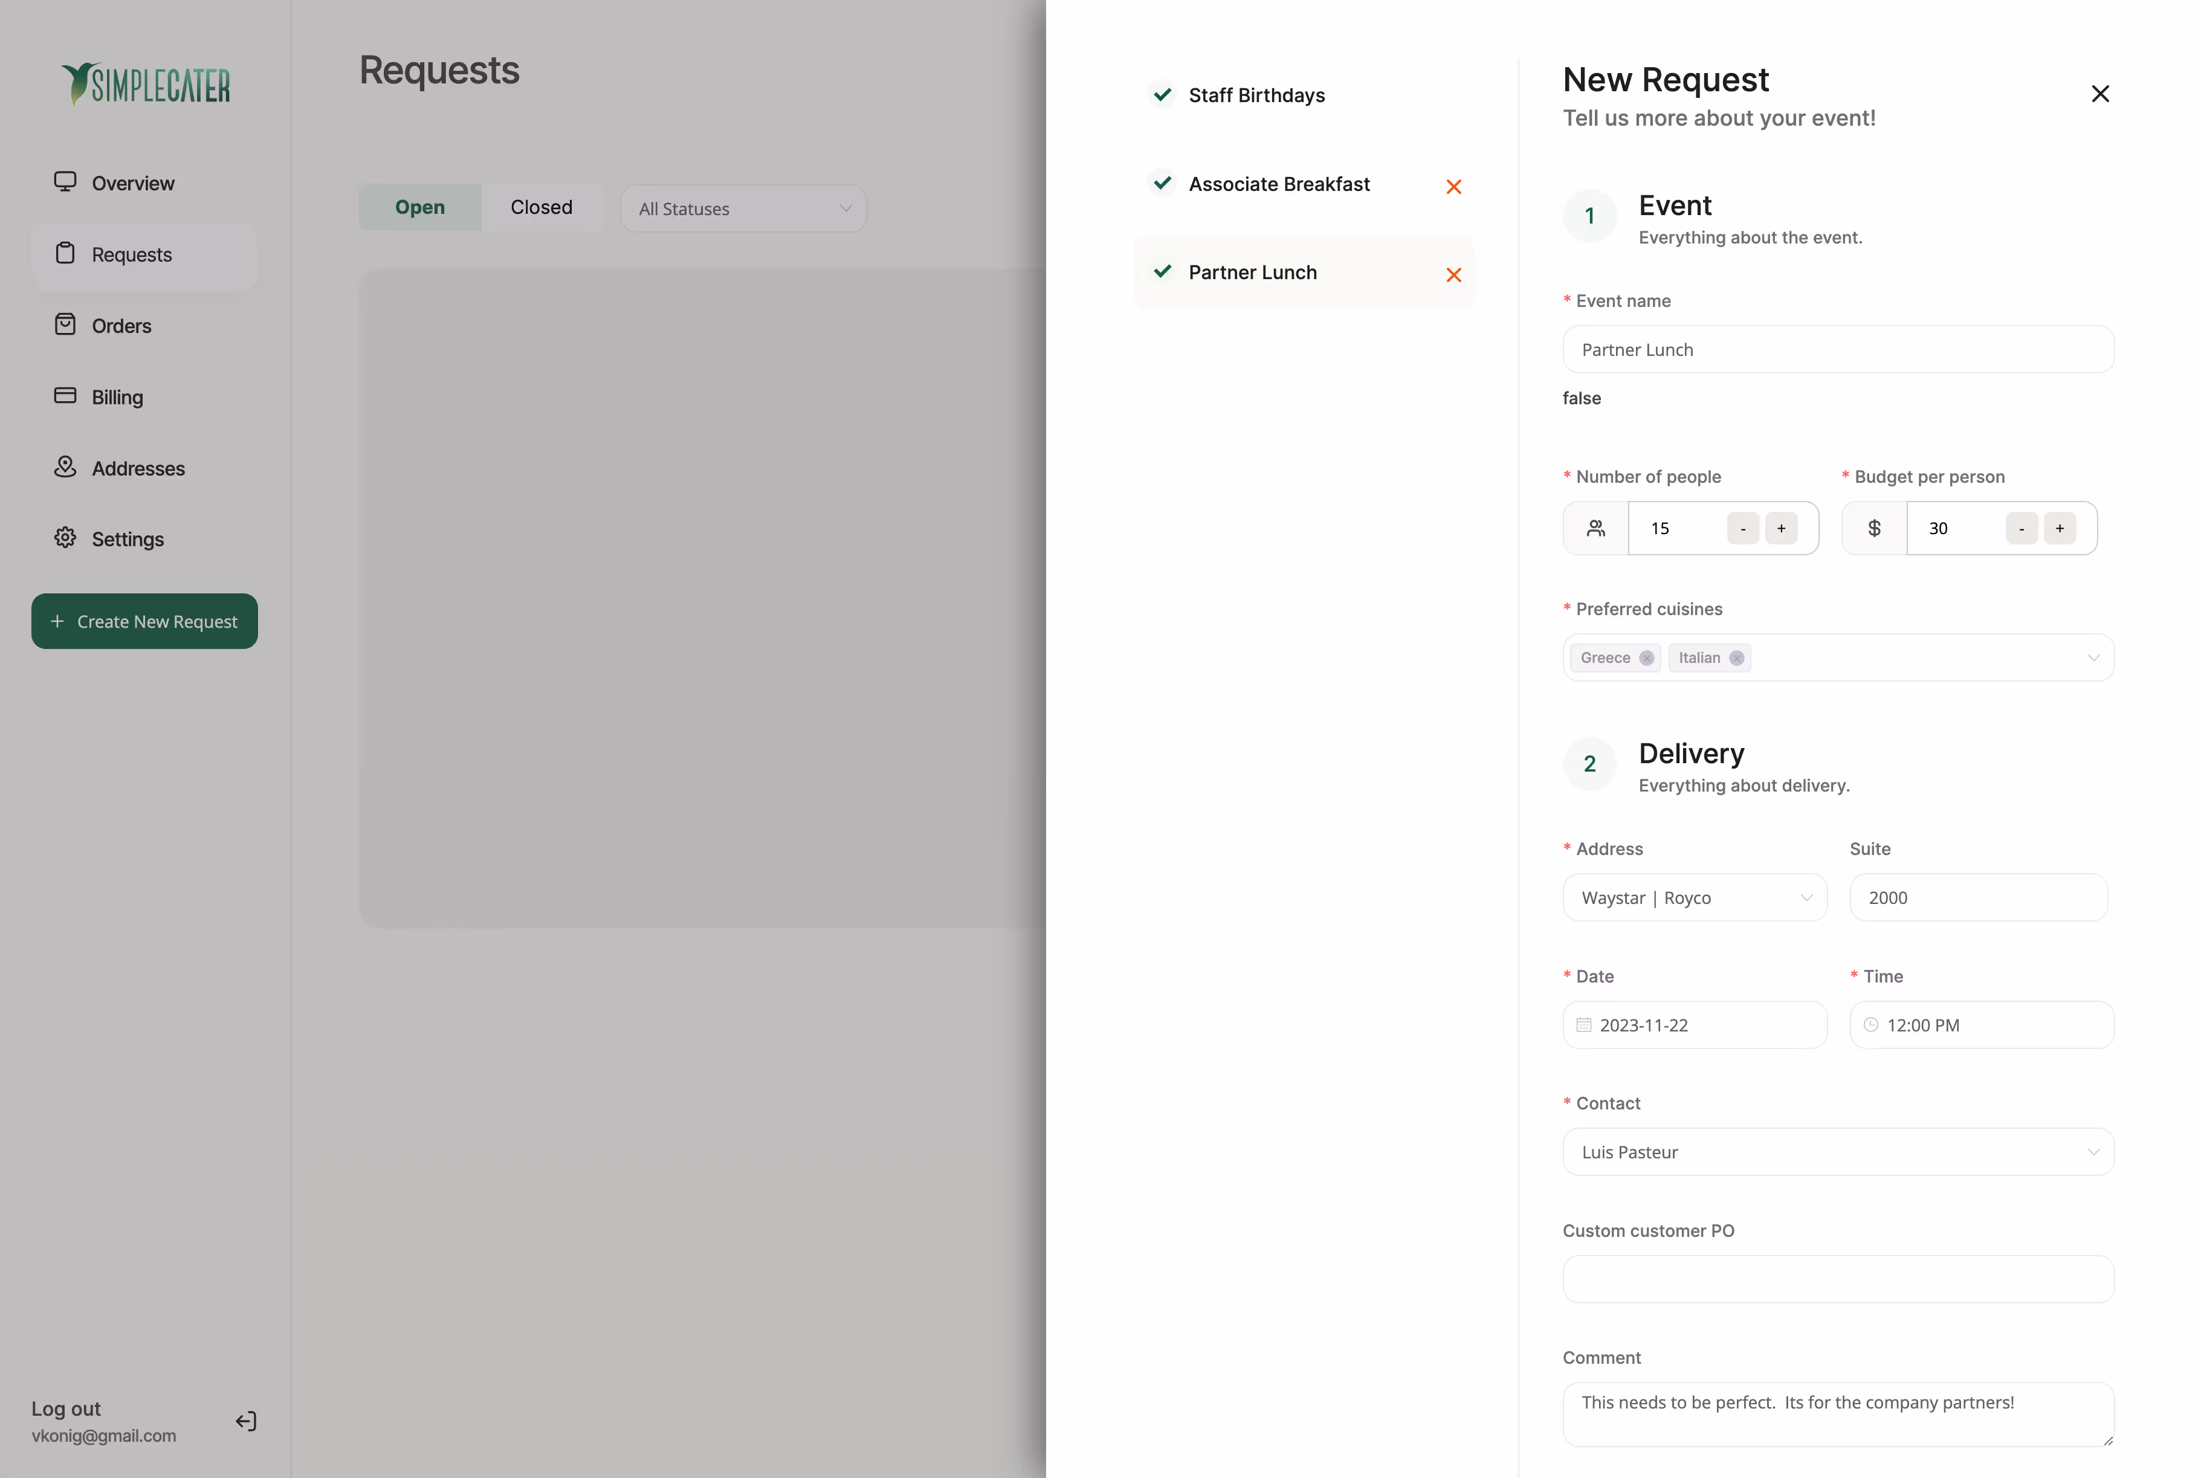Image resolution: width=2201 pixels, height=1478 pixels.
Task: Click the Custom customer PO field
Action: (1837, 1279)
